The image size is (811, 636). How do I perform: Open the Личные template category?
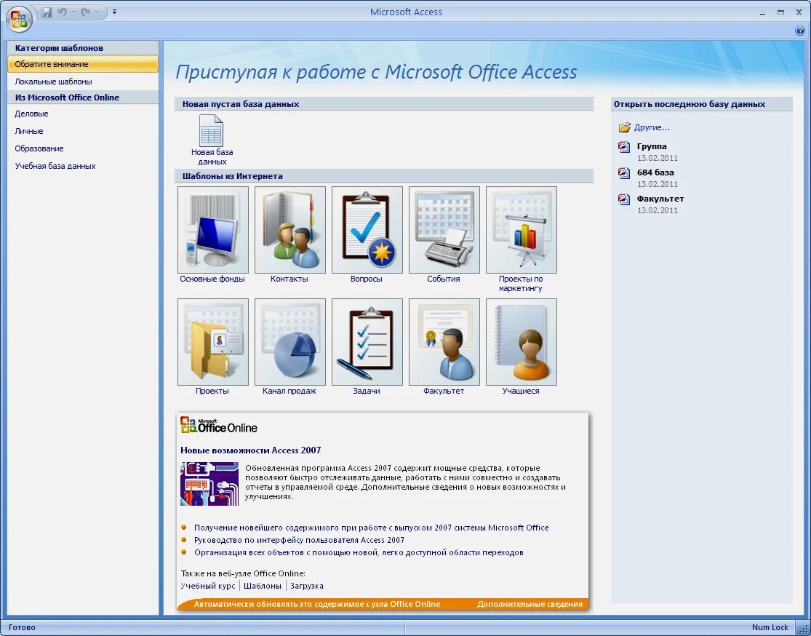tap(29, 132)
